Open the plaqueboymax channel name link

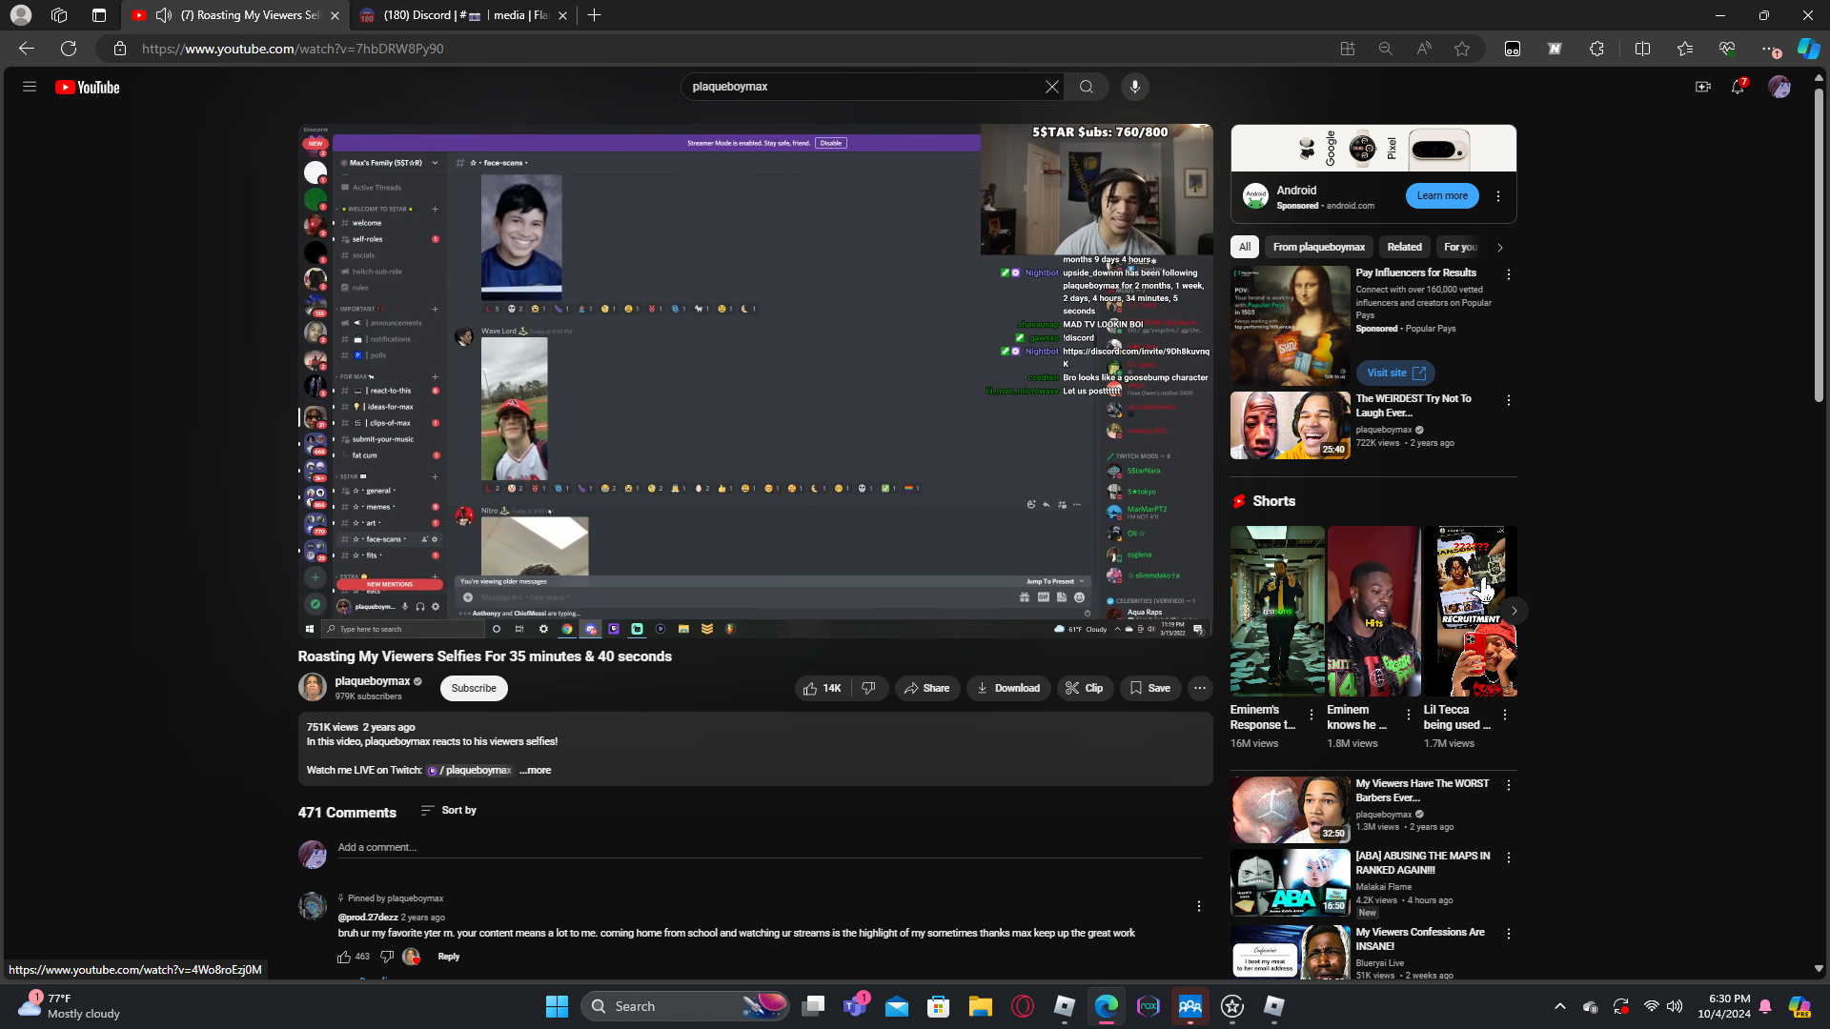[373, 681]
